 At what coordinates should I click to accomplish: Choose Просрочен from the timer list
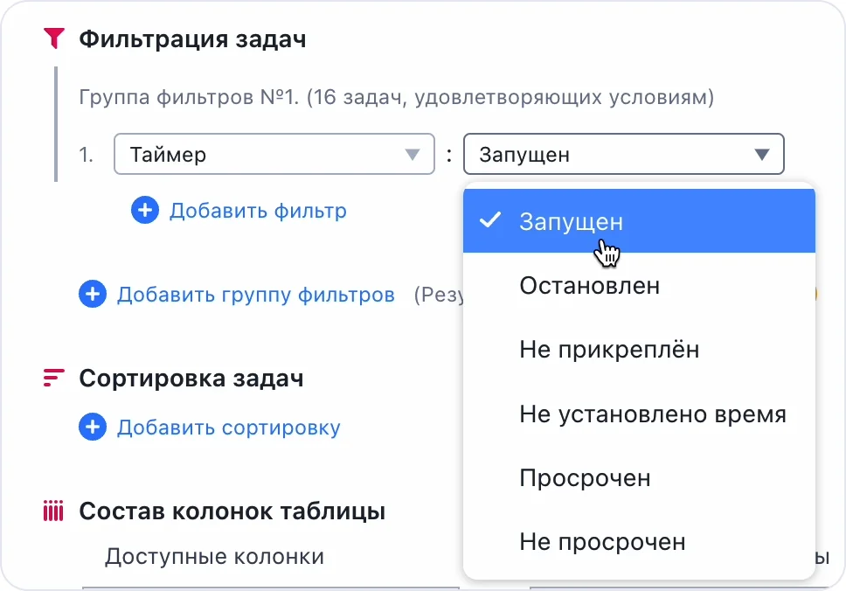585,478
